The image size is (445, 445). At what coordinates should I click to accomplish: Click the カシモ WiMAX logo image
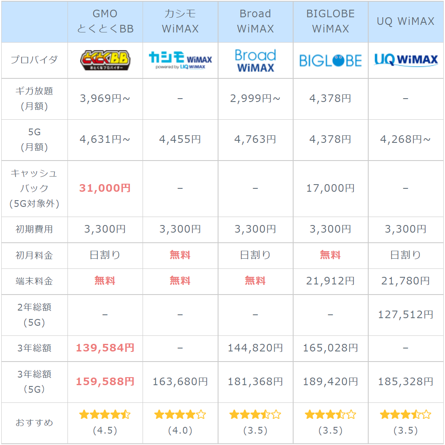[180, 60]
